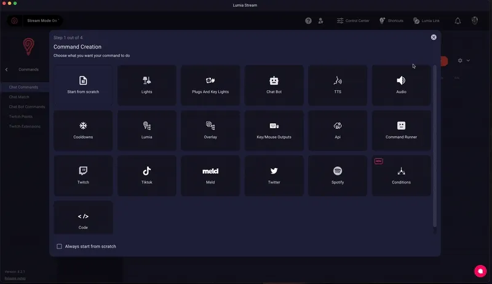This screenshot has width=492, height=284.
Task: Select the Overlay command tile
Action: click(210, 131)
